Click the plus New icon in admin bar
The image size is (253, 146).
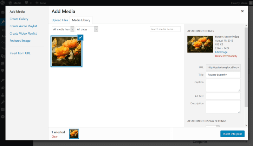37,3
